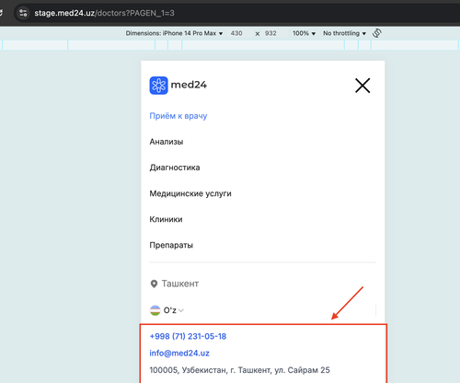Click the med24 brand name text

pos(189,85)
